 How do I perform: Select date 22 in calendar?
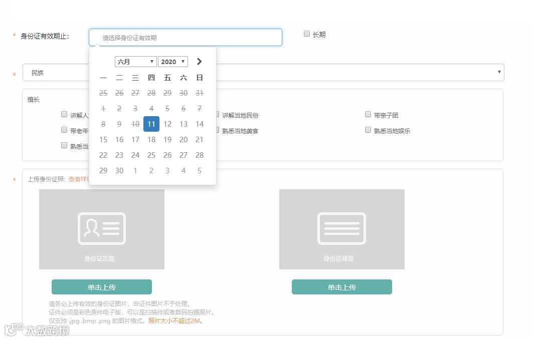pyautogui.click(x=103, y=155)
